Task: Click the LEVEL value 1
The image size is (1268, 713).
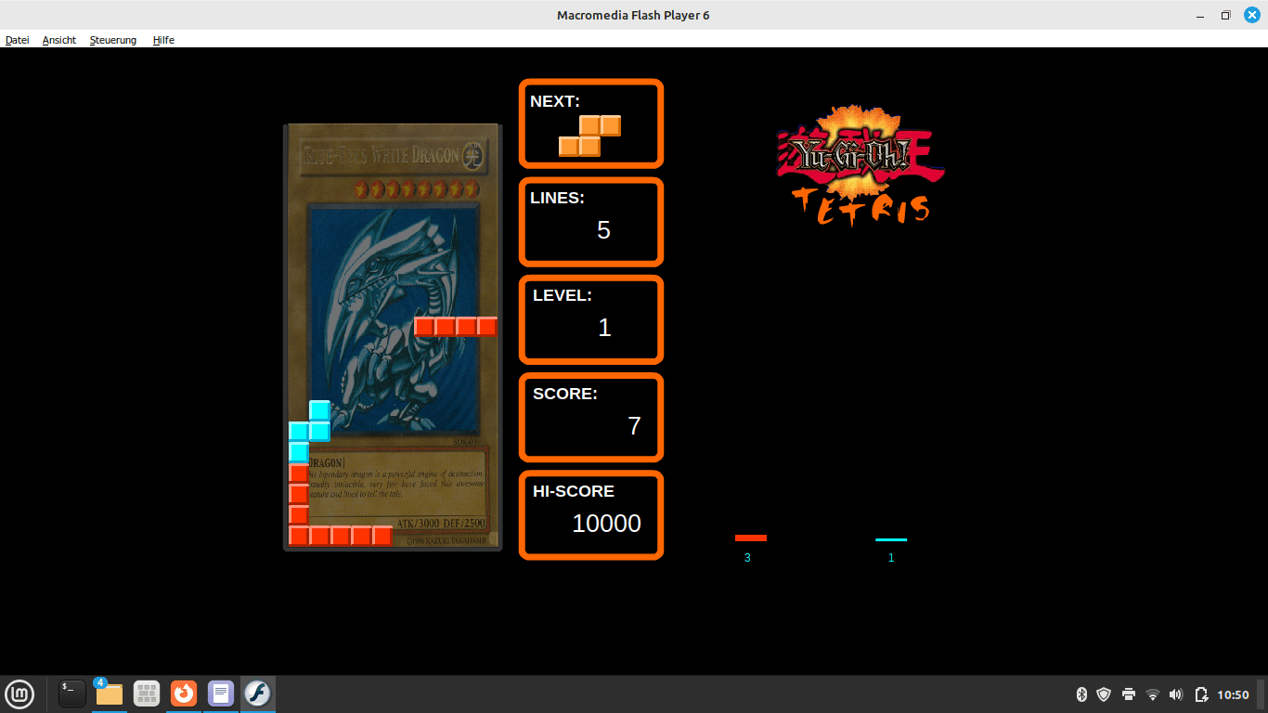Action: coord(605,328)
